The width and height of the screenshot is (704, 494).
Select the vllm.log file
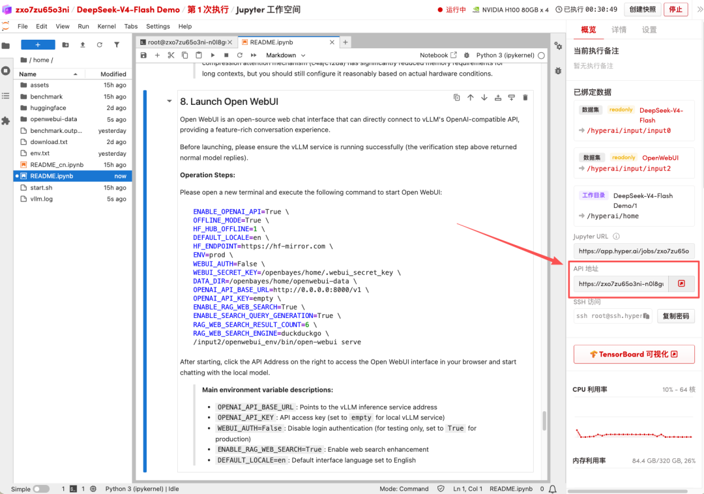(73, 199)
